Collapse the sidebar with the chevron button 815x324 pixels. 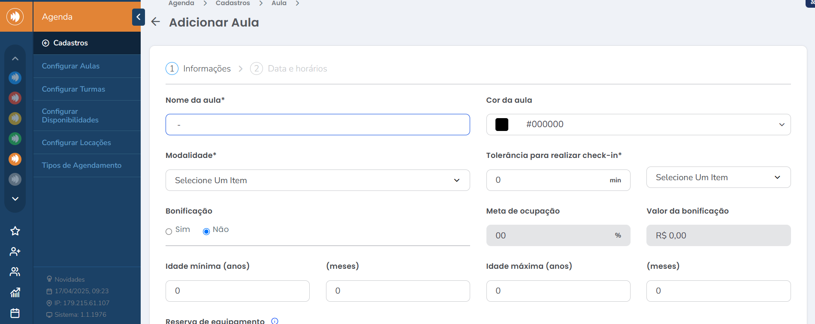[x=138, y=17]
